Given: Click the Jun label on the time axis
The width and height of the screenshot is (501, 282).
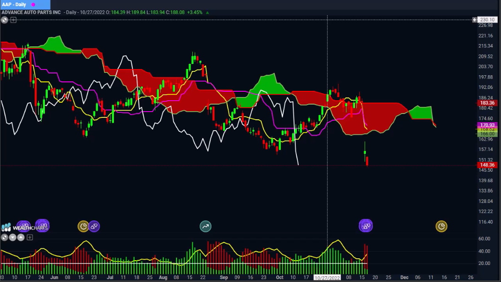Looking at the screenshot, I should tap(54, 278).
